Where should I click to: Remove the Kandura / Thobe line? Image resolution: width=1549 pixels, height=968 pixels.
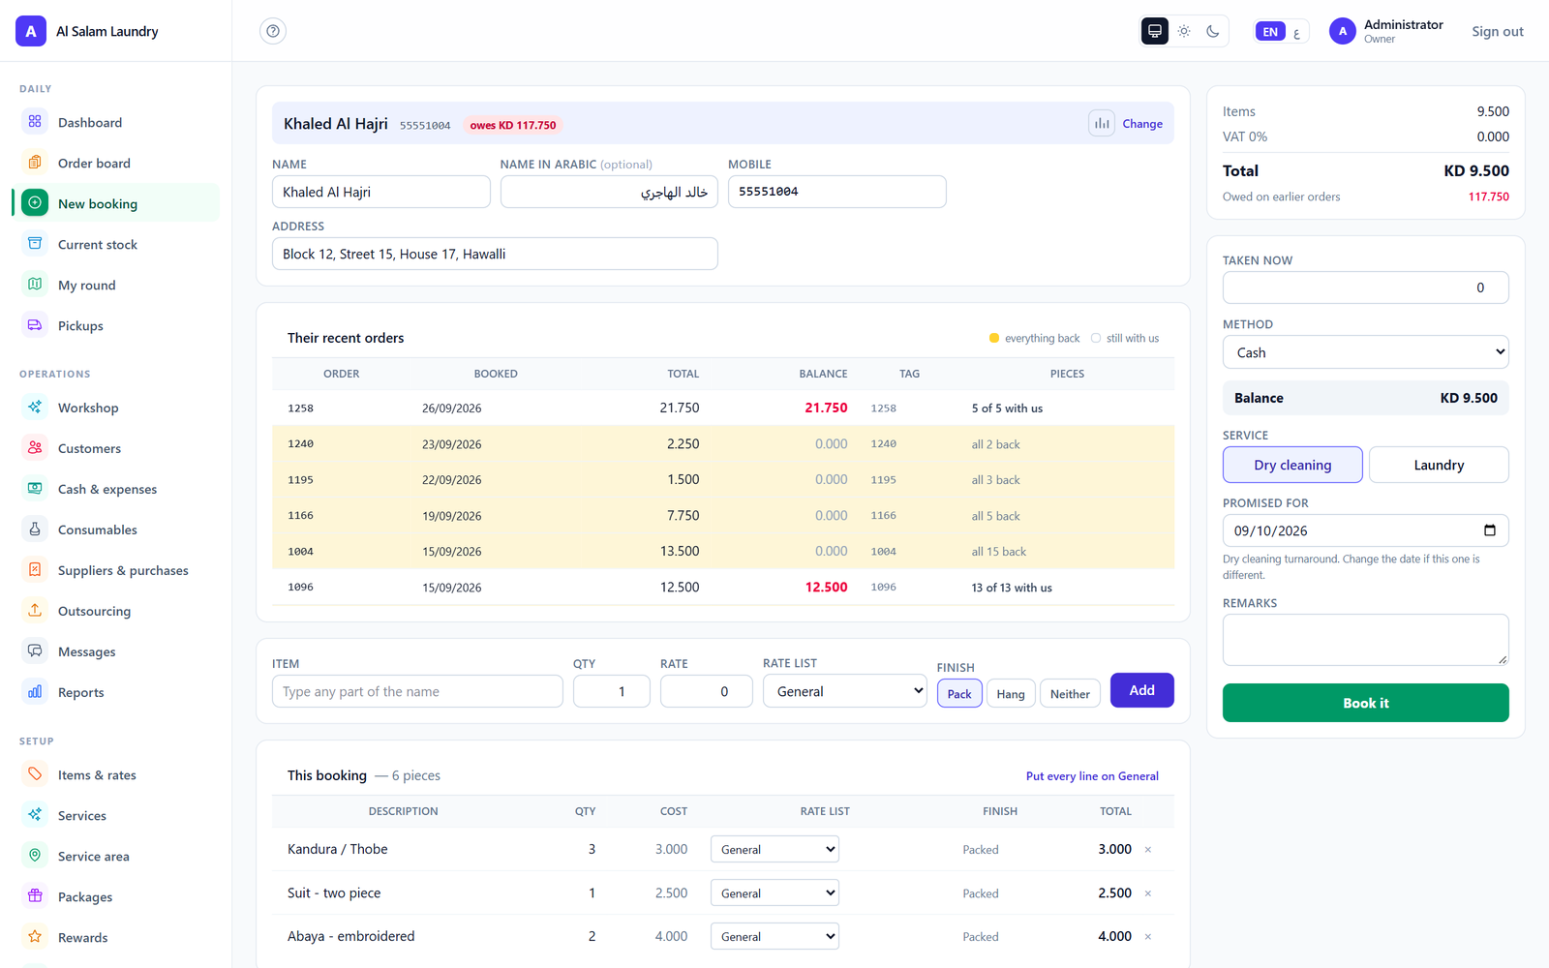1148,850
